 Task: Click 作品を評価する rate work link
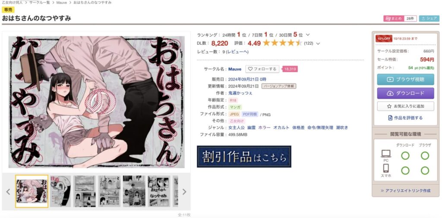tap(405, 118)
